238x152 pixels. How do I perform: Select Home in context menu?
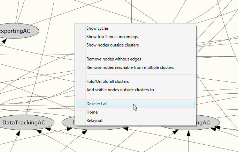click(135, 112)
